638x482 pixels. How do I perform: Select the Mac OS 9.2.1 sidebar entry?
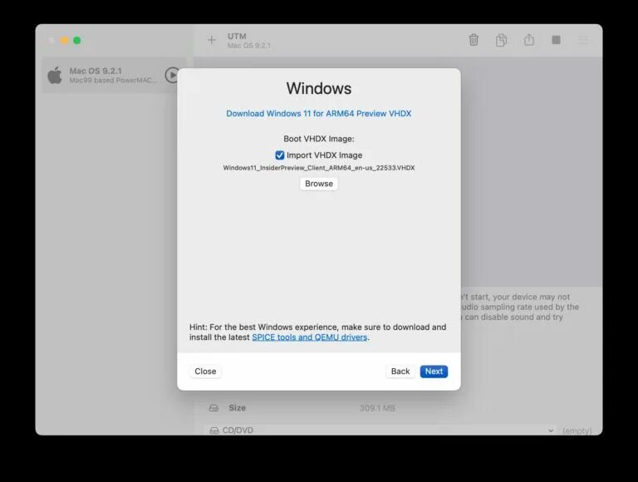pyautogui.click(x=114, y=76)
